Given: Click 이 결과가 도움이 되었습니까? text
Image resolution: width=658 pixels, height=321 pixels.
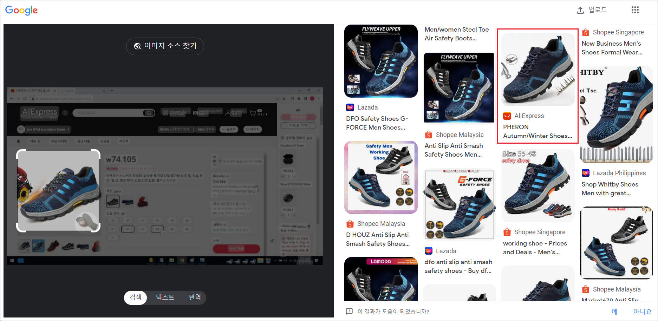Looking at the screenshot, I should point(393,312).
